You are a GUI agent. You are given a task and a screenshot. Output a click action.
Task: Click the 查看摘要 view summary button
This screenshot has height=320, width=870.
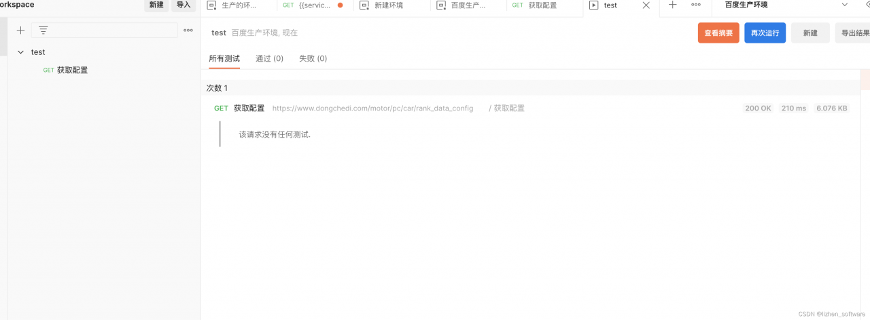coord(718,33)
